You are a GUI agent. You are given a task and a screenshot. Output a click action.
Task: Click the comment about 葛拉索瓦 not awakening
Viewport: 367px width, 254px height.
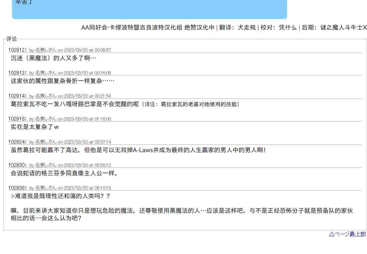pos(125,104)
